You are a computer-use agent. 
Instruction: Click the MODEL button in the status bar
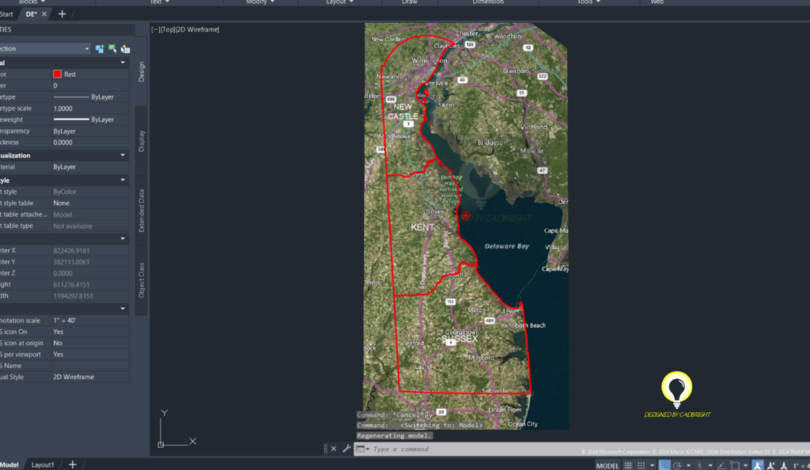(607, 464)
